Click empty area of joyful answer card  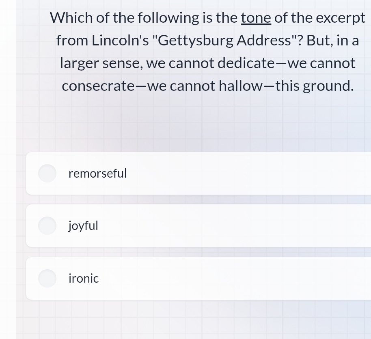244,226
